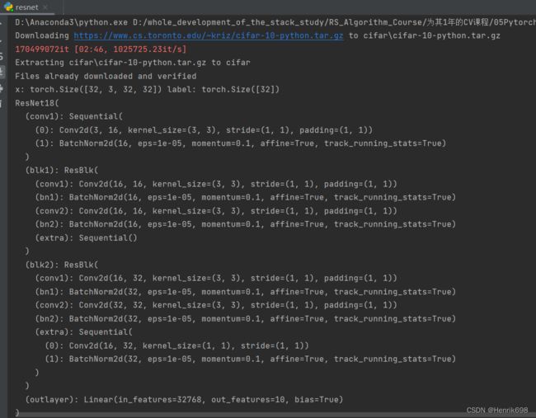Click the (outlayer): Linear output line
The height and width of the screenshot is (418, 536).
tap(184, 400)
